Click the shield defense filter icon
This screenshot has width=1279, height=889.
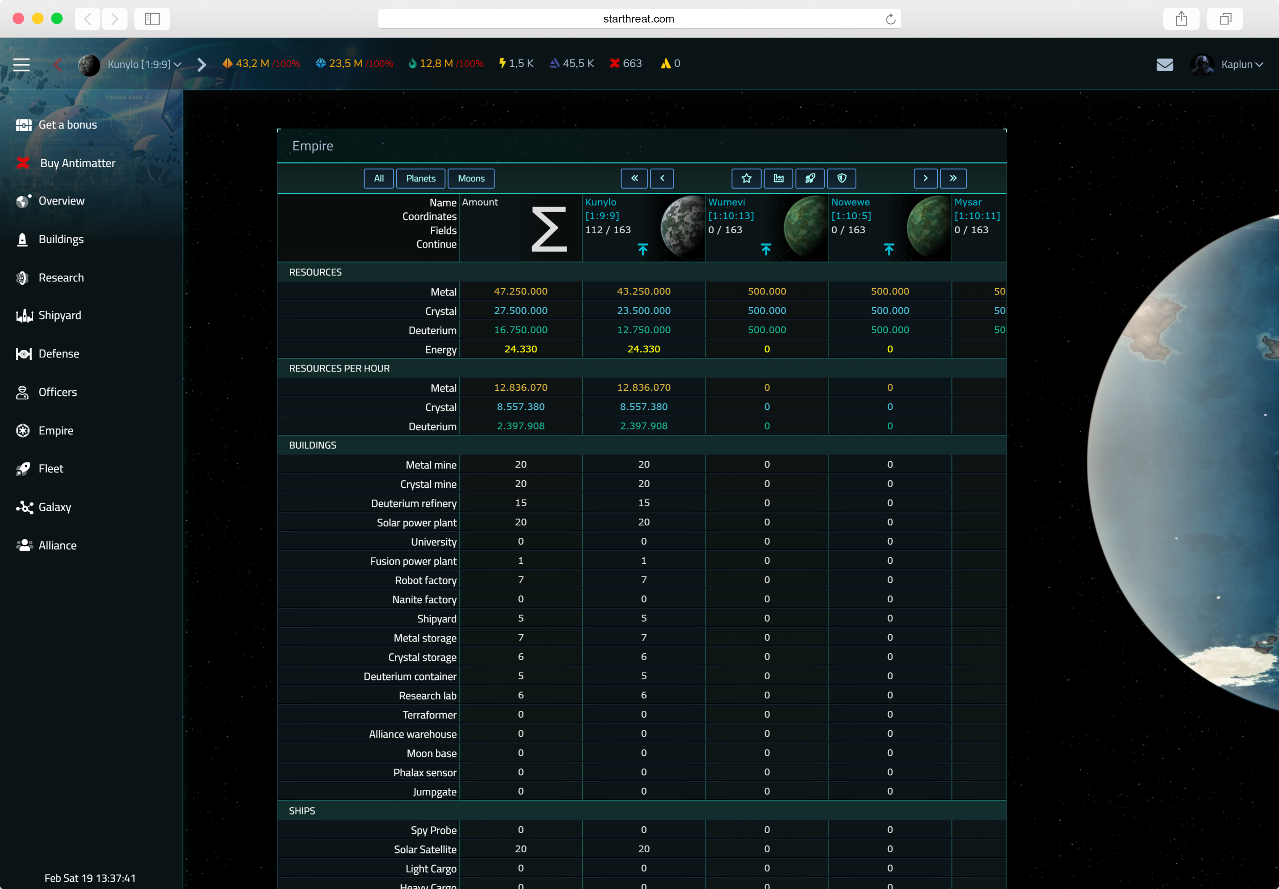(x=842, y=178)
